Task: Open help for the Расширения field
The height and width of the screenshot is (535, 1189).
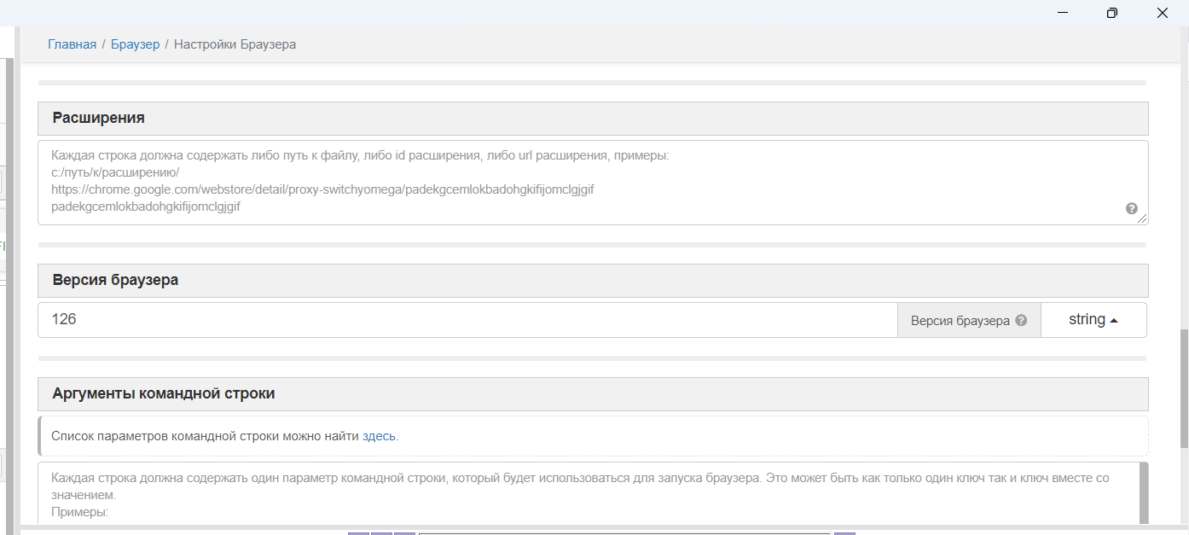Action: (x=1131, y=207)
